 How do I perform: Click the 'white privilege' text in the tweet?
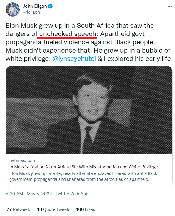point(27,59)
